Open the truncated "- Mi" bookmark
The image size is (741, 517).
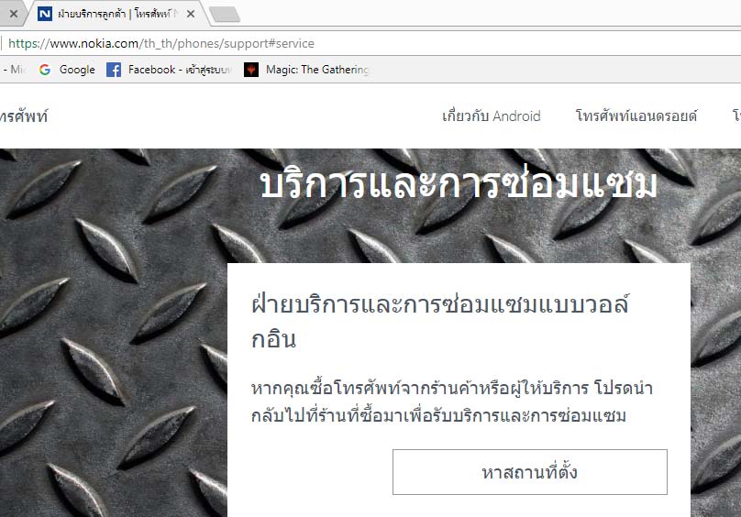(13, 70)
